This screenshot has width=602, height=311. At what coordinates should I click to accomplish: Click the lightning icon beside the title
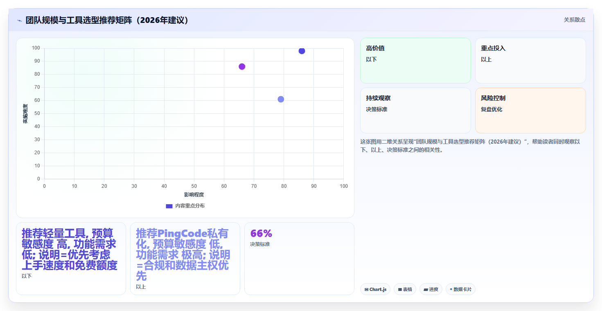(x=19, y=20)
